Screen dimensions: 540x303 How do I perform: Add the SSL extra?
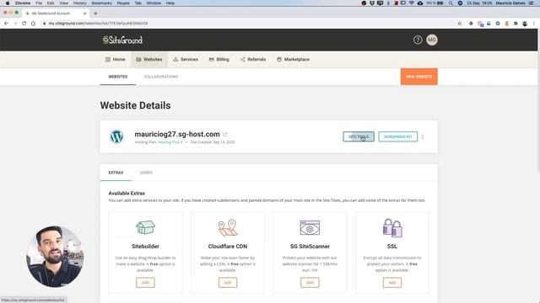click(392, 283)
